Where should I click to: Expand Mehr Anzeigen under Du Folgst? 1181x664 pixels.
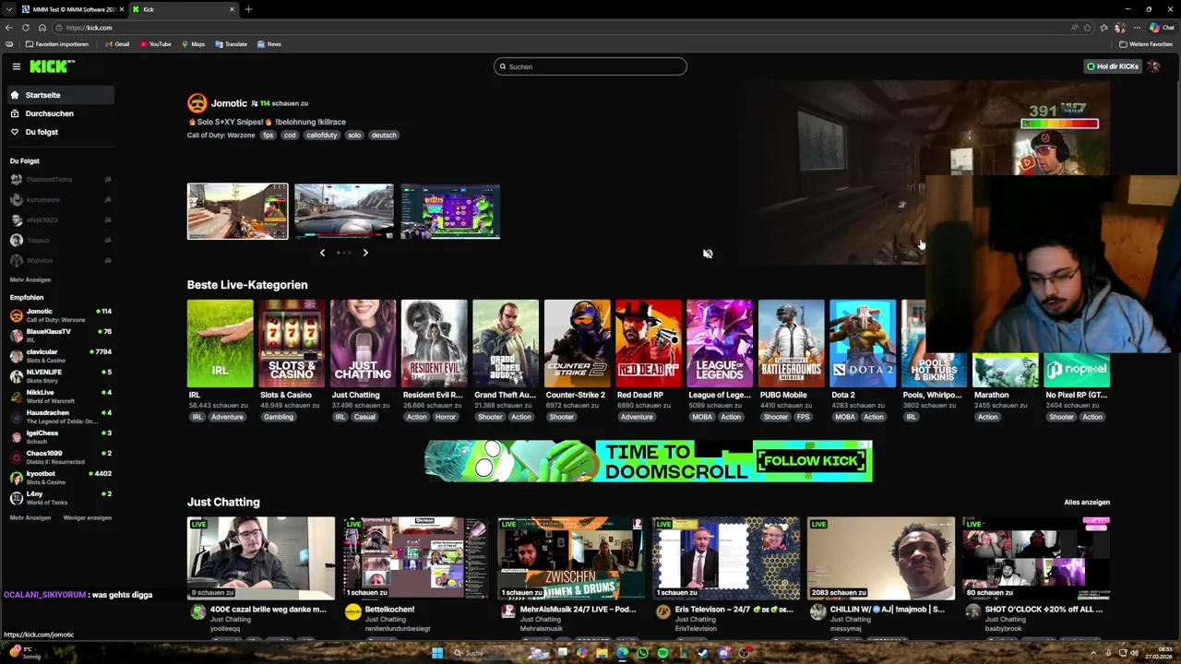(30, 279)
